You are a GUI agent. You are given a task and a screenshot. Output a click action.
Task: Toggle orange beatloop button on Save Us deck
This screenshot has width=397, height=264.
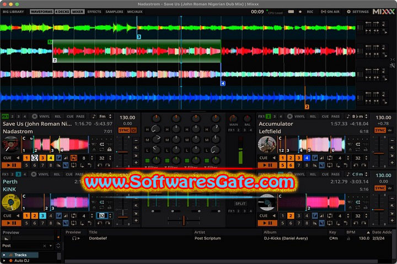[74, 158]
